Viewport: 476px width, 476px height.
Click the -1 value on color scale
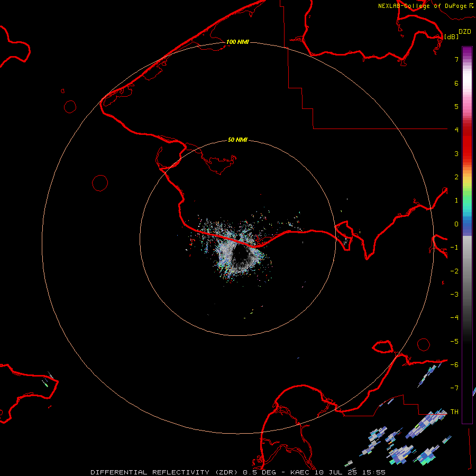point(454,248)
